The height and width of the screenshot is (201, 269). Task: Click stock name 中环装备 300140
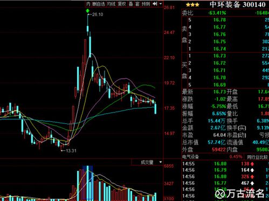[238, 4]
